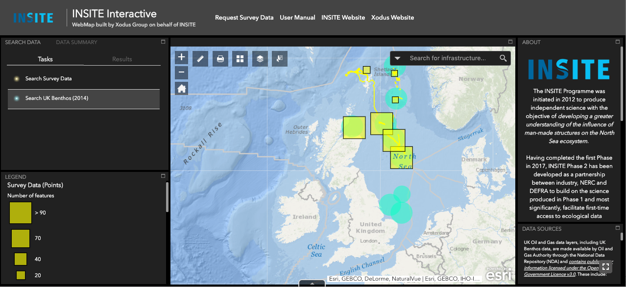
Task: Visit the INSITE Website link
Action: 343,18
